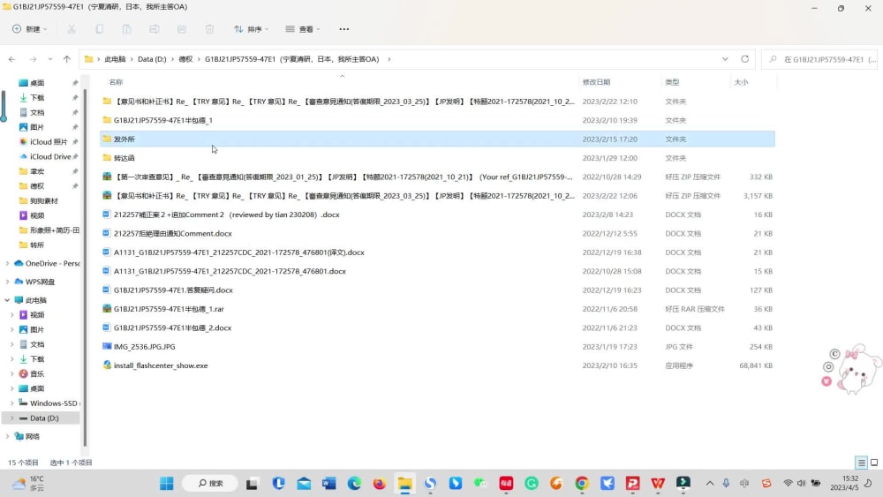The height and width of the screenshot is (497, 883).
Task: Sort by the 名称 column header
Action: 116,82
